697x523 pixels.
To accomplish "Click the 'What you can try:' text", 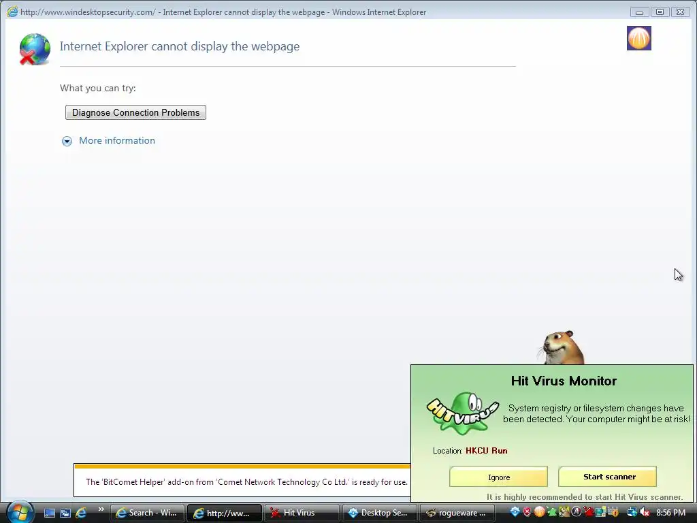I will [98, 88].
